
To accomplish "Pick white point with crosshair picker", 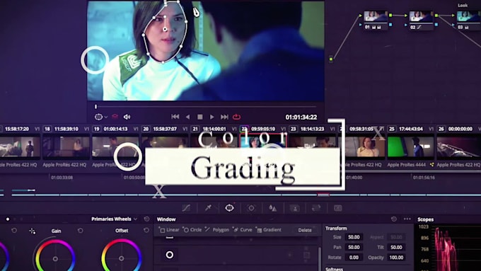I will 33,231.
